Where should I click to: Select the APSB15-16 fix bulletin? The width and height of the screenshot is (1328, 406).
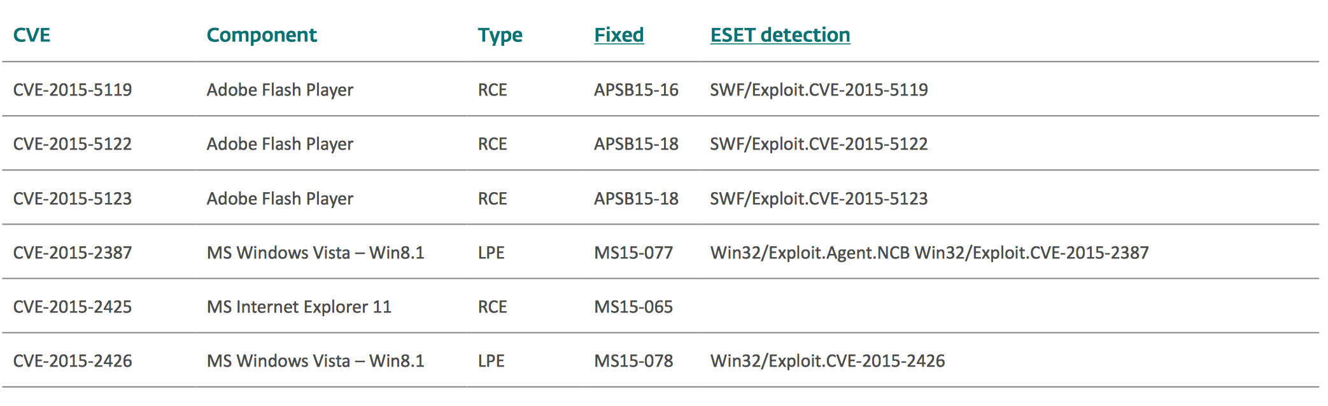pyautogui.click(x=636, y=90)
